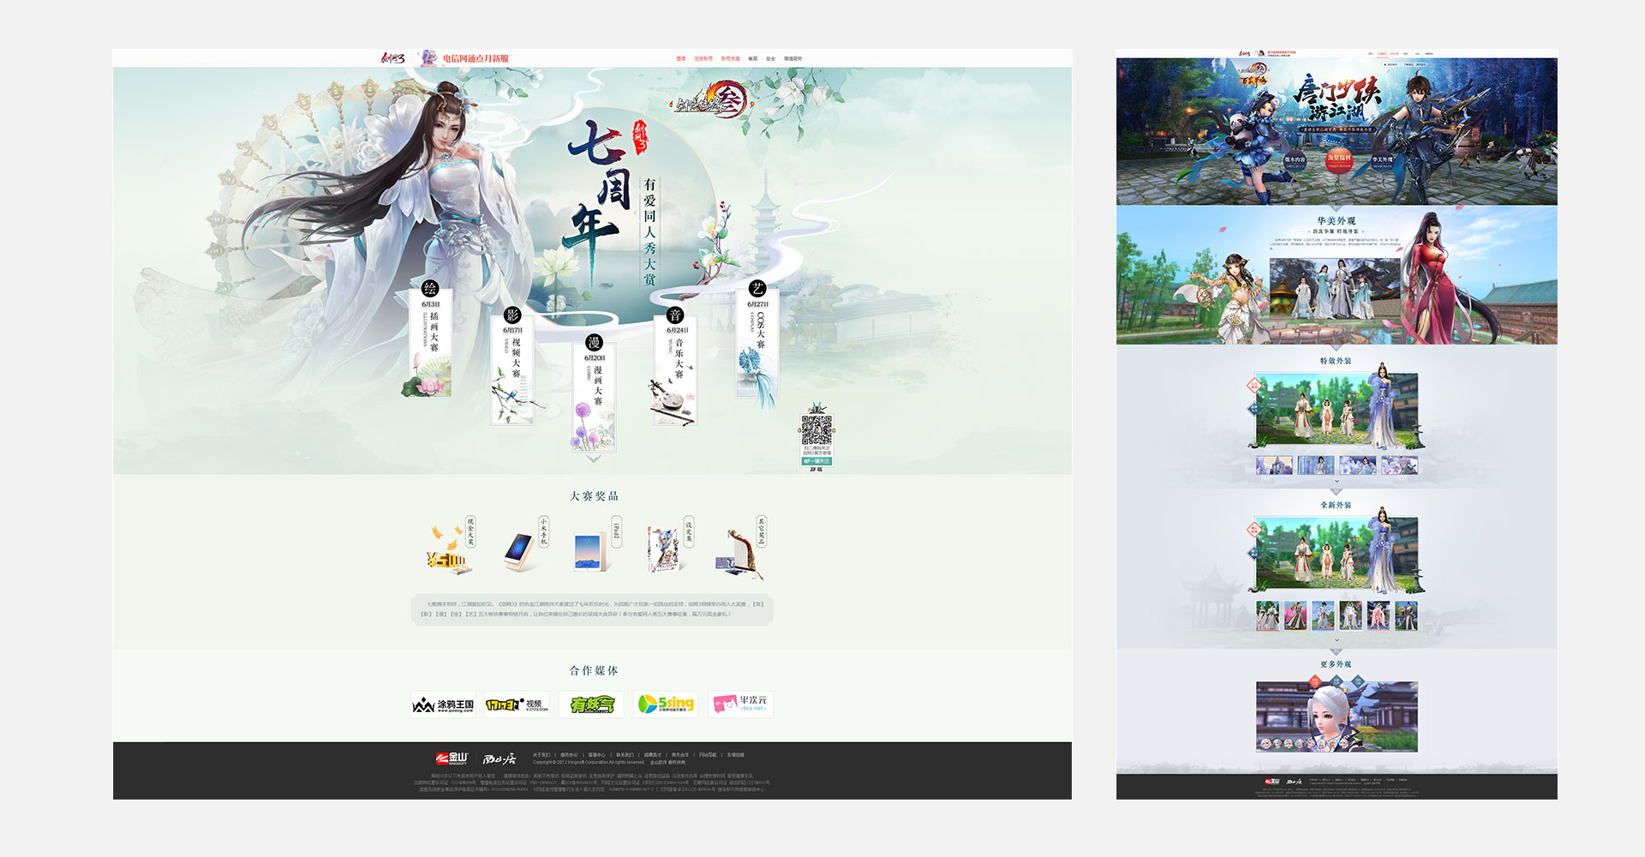Click the 5sing media partner logo

pyautogui.click(x=666, y=704)
